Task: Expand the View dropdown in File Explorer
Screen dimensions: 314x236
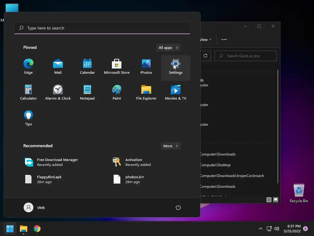Action: [x=206, y=40]
